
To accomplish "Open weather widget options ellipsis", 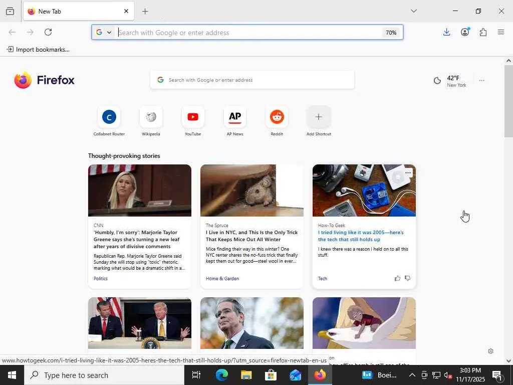I will pos(481,81).
